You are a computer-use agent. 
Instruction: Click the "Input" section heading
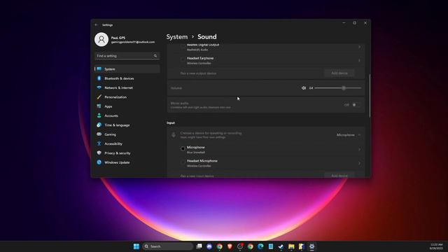pyautogui.click(x=171, y=123)
